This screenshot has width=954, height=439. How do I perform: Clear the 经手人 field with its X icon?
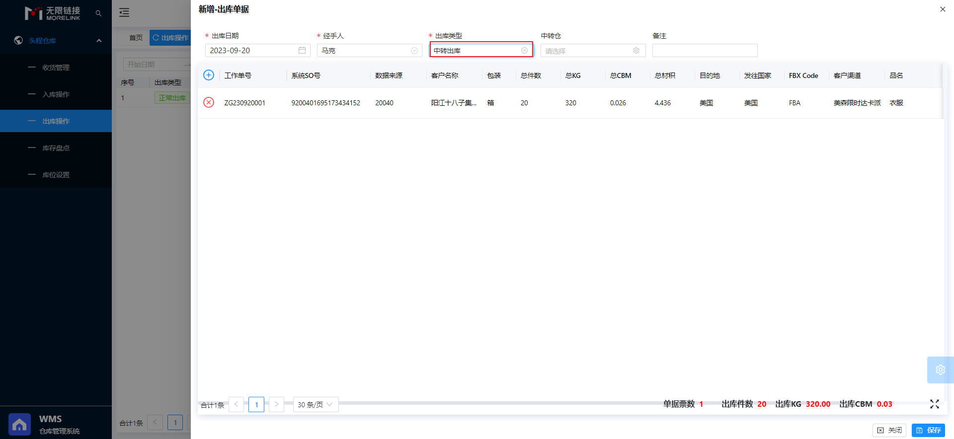pyautogui.click(x=414, y=51)
